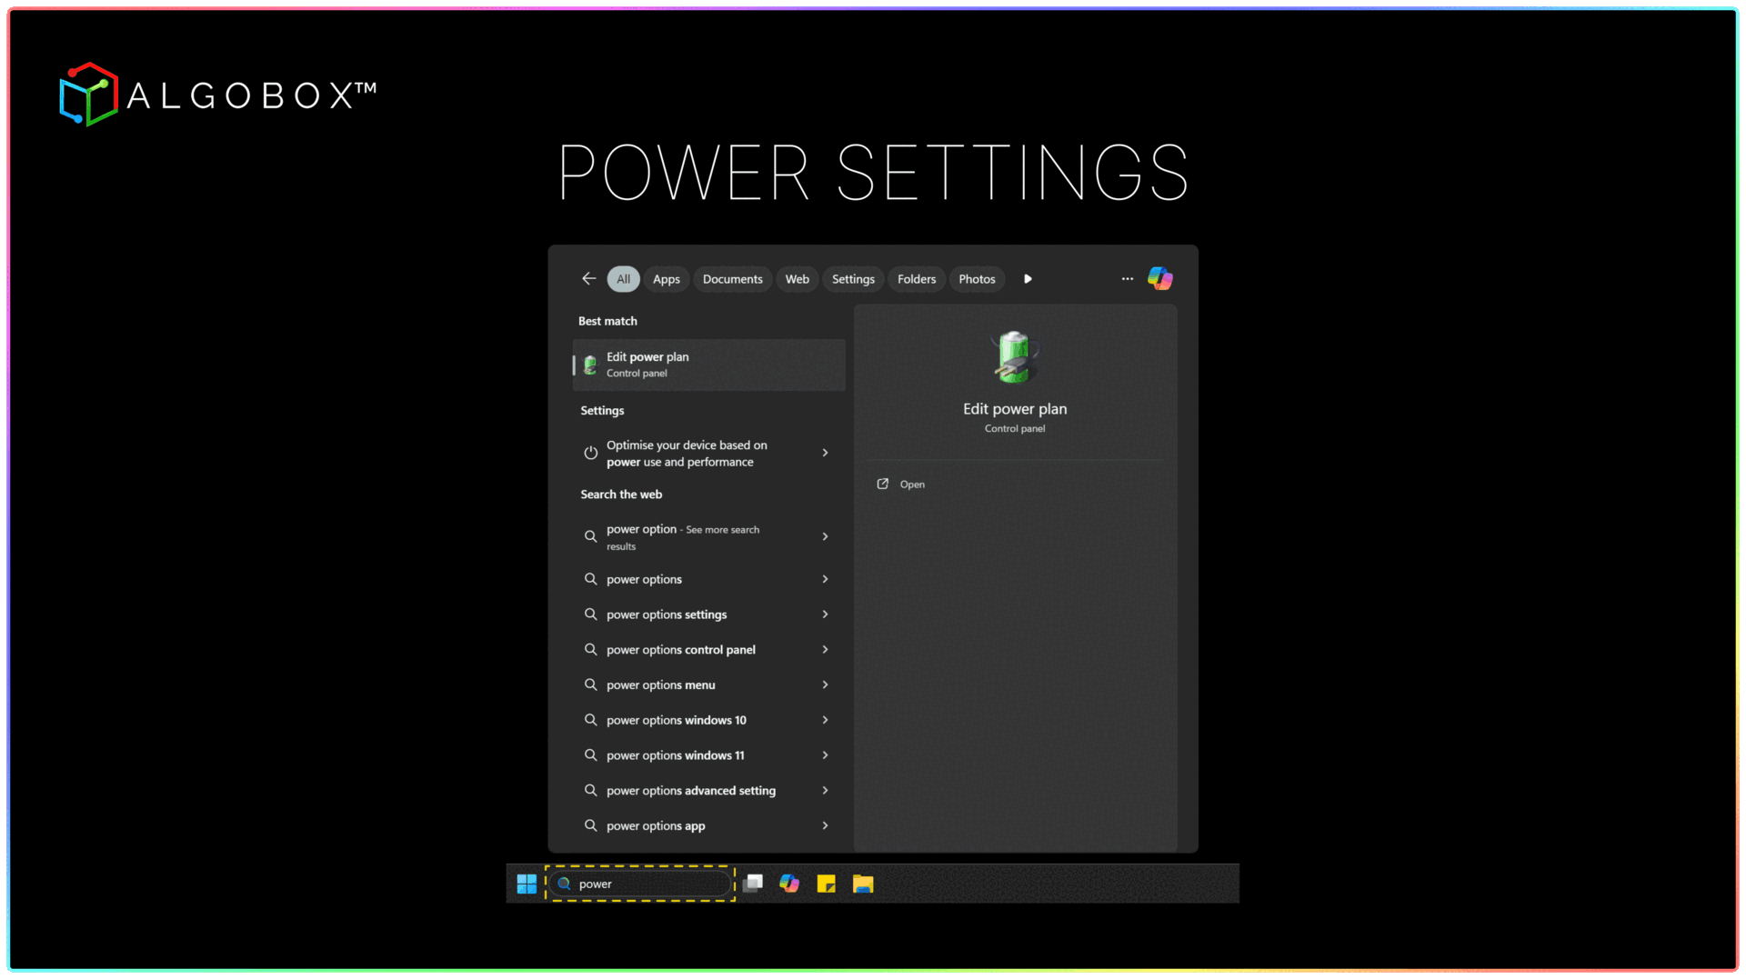Select the Documents filter tab

pos(732,279)
